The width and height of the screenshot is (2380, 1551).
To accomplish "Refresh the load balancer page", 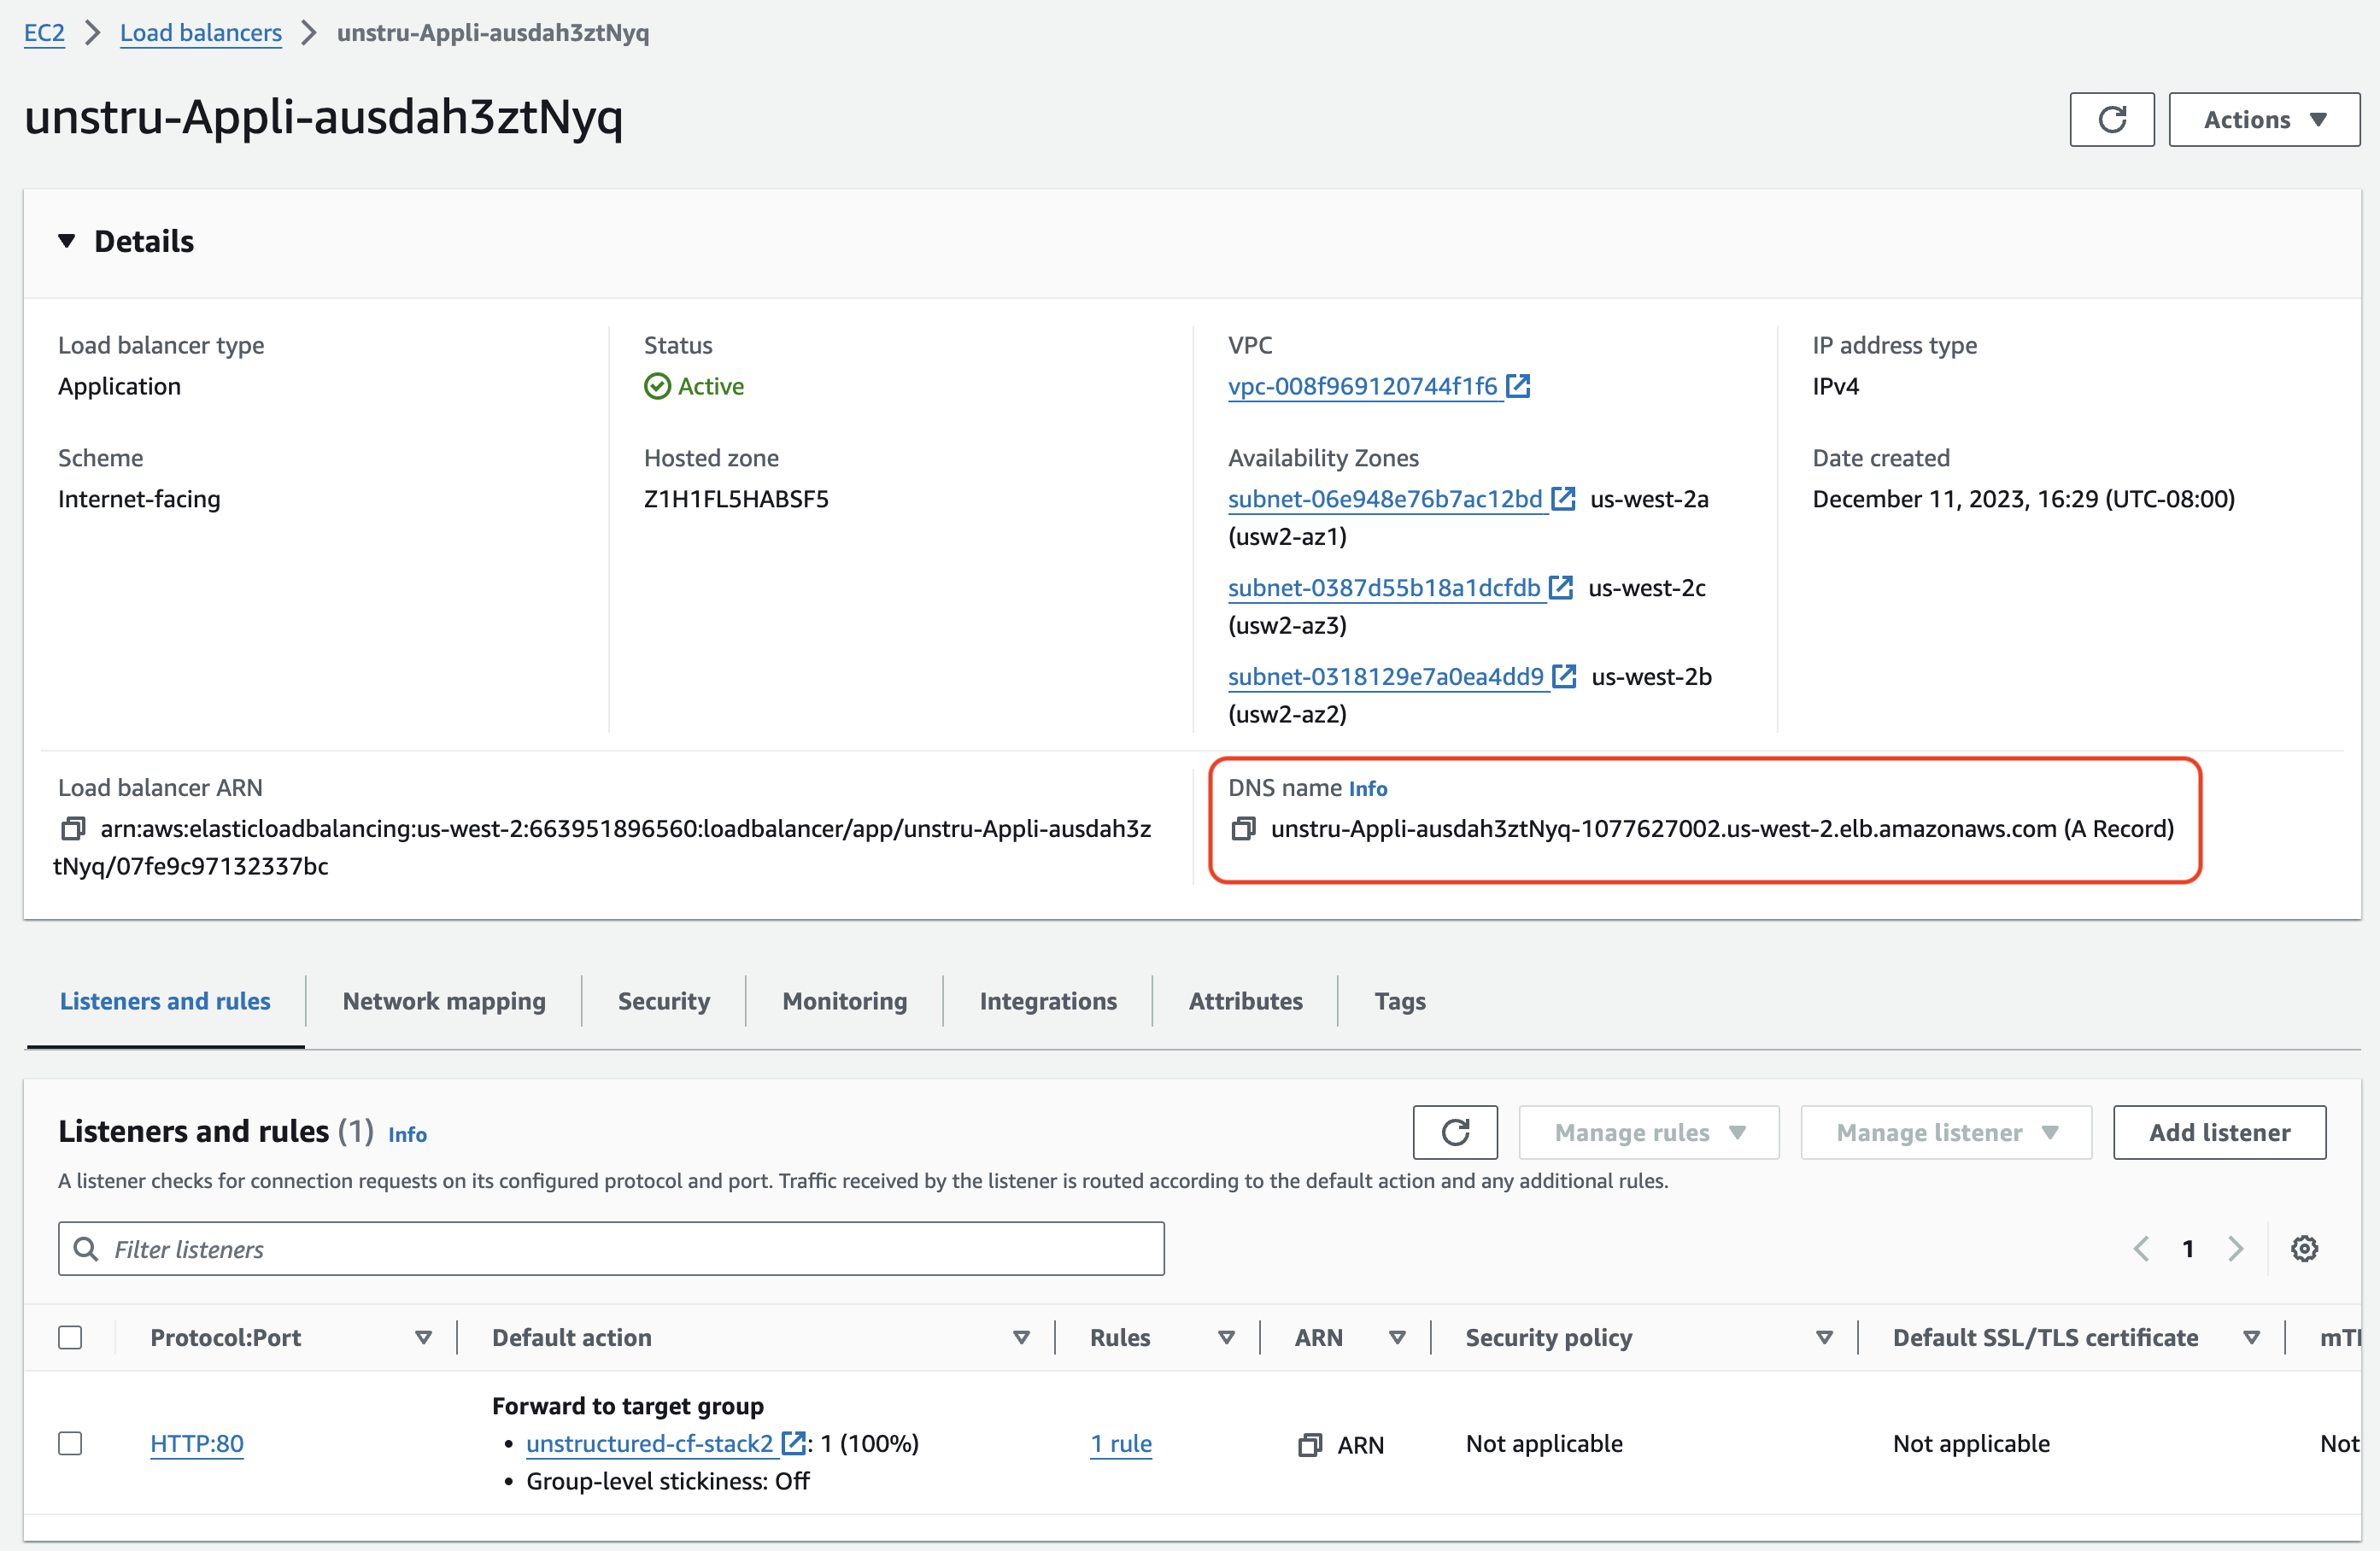I will [x=2112, y=119].
